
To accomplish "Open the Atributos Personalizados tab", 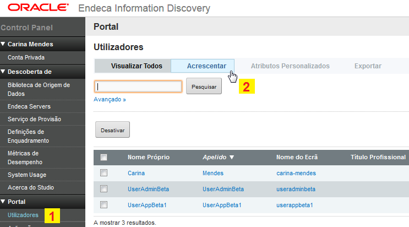I will point(290,66).
